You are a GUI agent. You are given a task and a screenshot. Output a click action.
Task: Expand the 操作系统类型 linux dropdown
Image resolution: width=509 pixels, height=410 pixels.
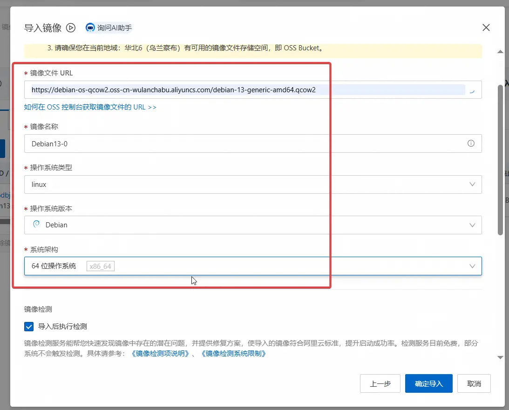coord(472,184)
